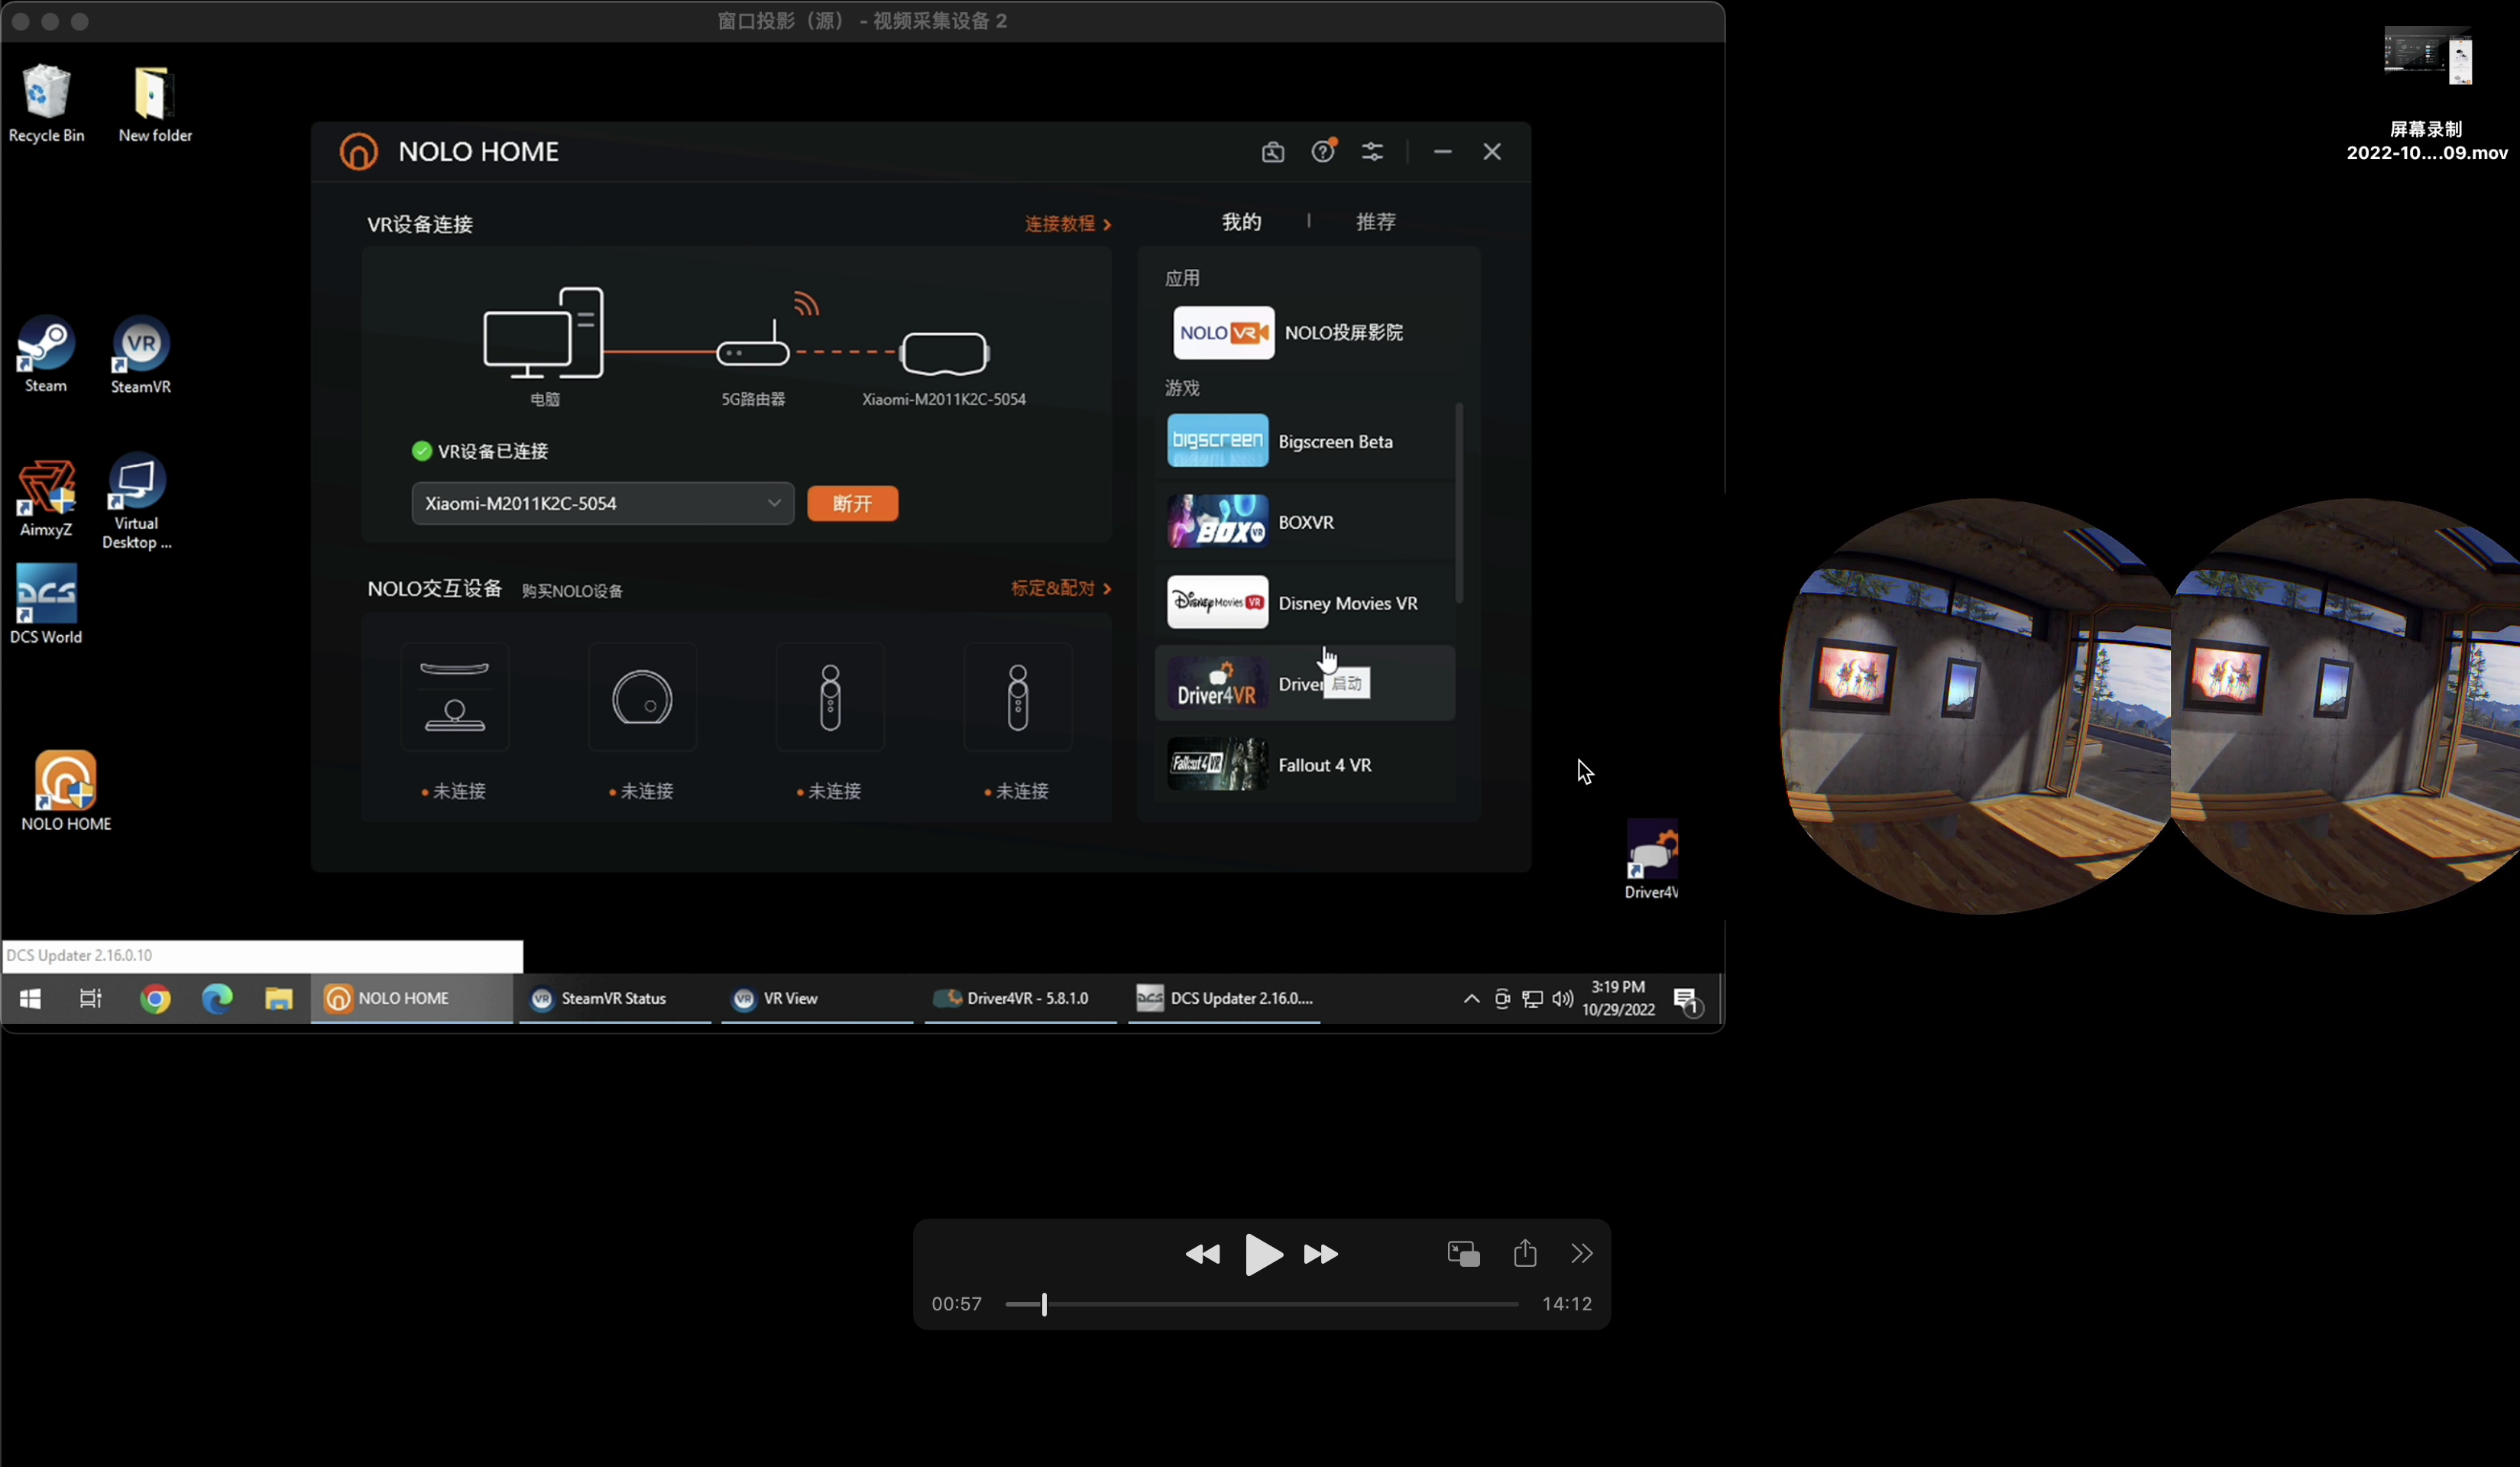Open NOLO HOME desktop shortcut
Image resolution: width=2520 pixels, height=1467 pixels.
click(66, 790)
